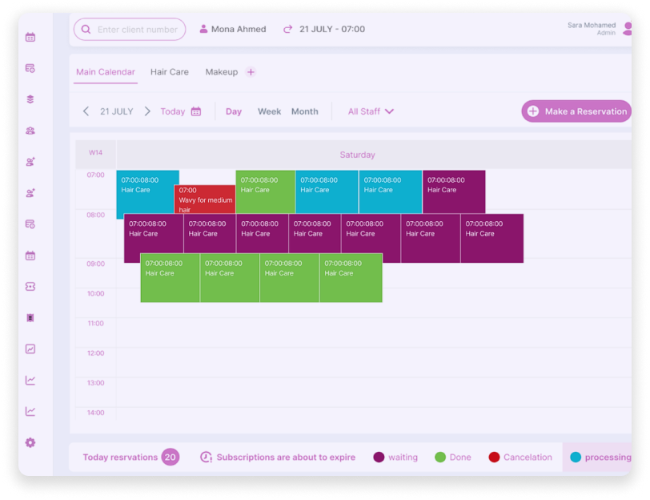The height and width of the screenshot is (500, 650).
Task: Switch calendar to Month view
Action: coord(304,111)
